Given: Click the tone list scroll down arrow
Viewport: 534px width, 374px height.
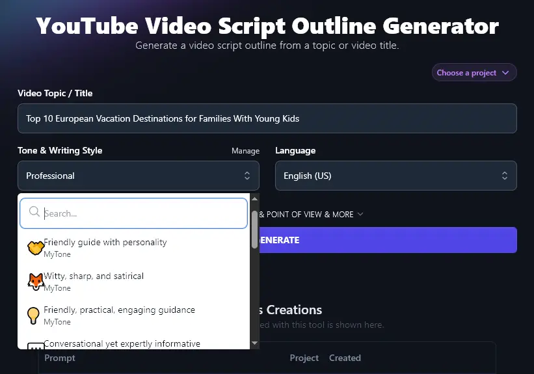Looking at the screenshot, I should [254, 343].
